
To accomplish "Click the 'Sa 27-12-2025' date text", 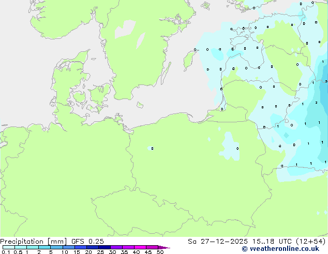I will (218, 242).
